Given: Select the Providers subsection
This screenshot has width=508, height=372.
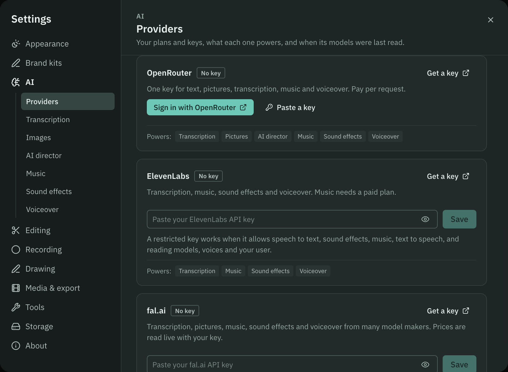Looking at the screenshot, I should tap(68, 101).
